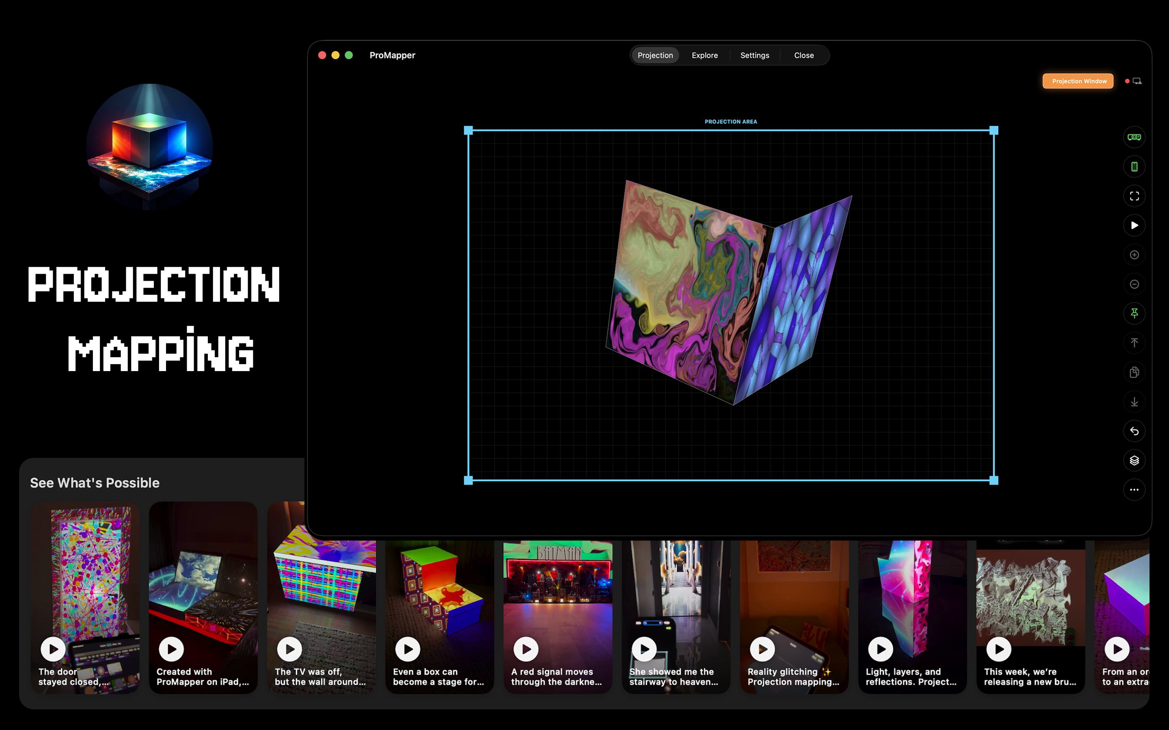
Task: Play the 'Created with ProMapper on iPad' video
Action: [171, 649]
